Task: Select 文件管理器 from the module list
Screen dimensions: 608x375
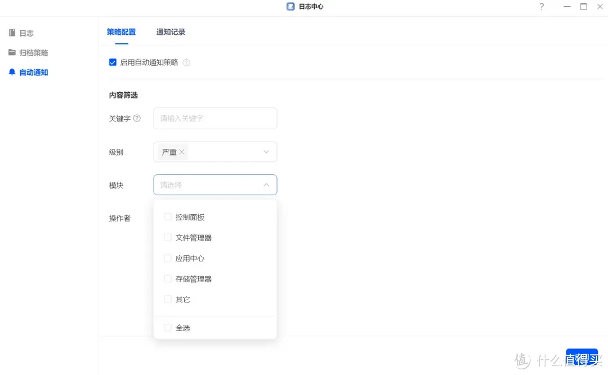Action: pos(167,237)
